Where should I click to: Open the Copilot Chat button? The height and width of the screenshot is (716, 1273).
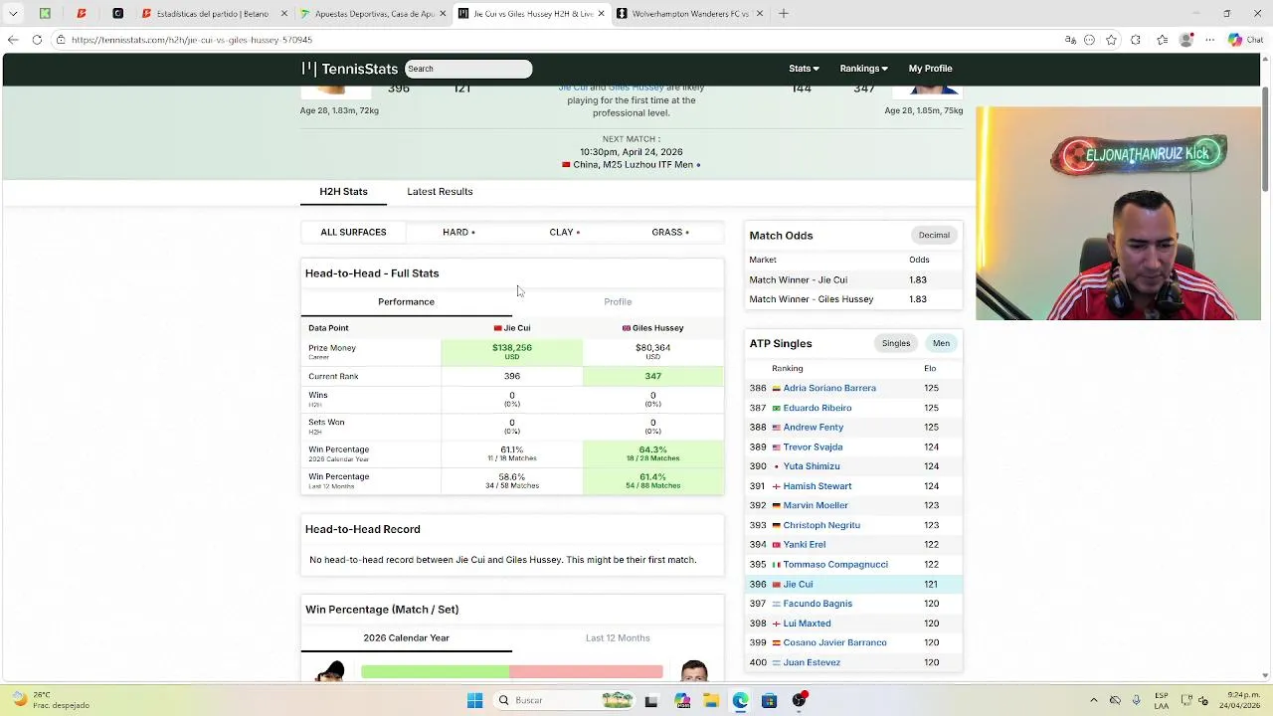pos(1244,40)
